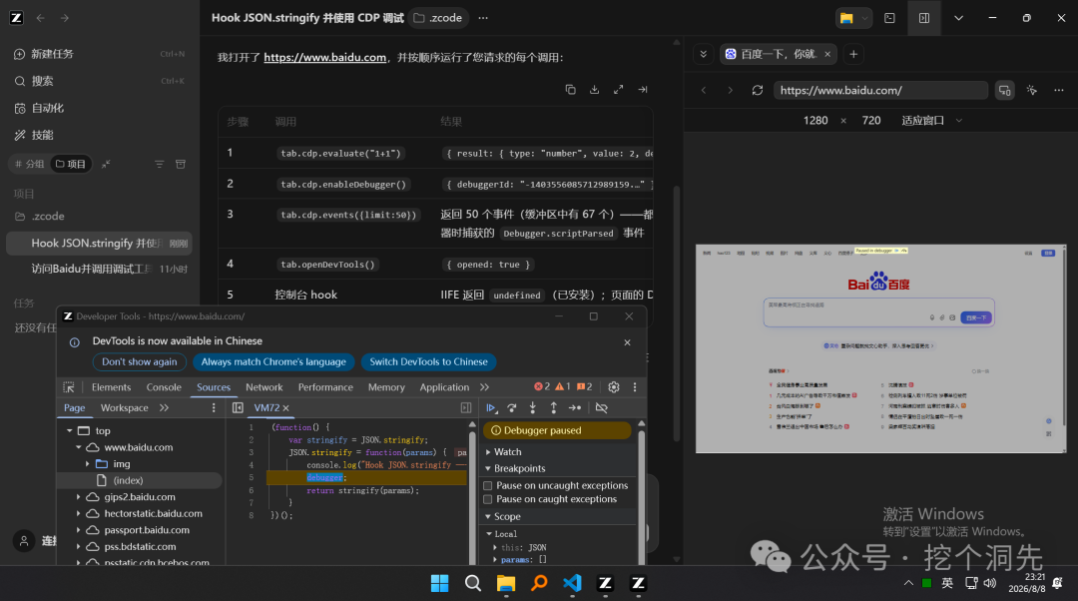Toggle Deactivate breakpoints icon
Screen dimensions: 1078x601
point(602,407)
